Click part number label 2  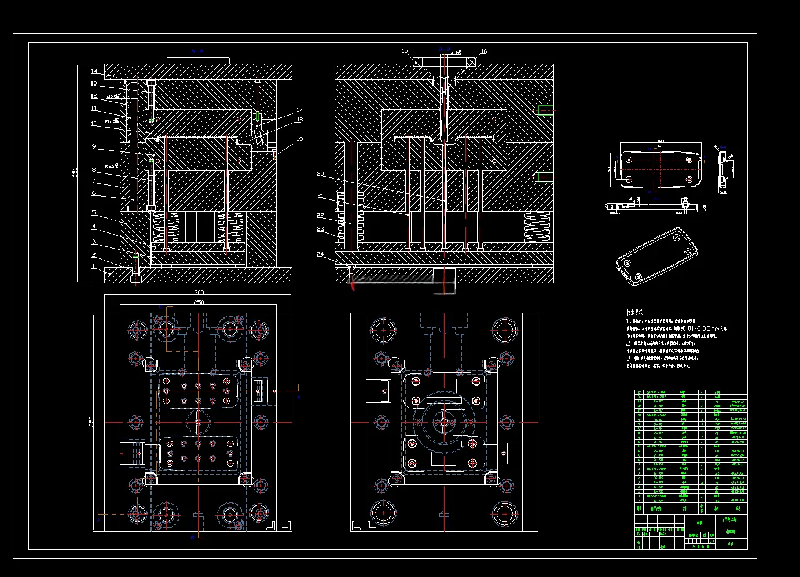94,255
